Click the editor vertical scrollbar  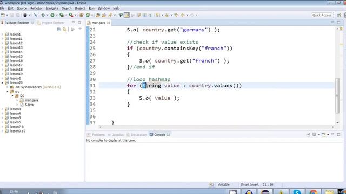[x=337, y=96]
